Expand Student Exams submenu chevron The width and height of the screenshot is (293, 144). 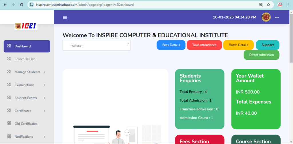tap(44, 98)
